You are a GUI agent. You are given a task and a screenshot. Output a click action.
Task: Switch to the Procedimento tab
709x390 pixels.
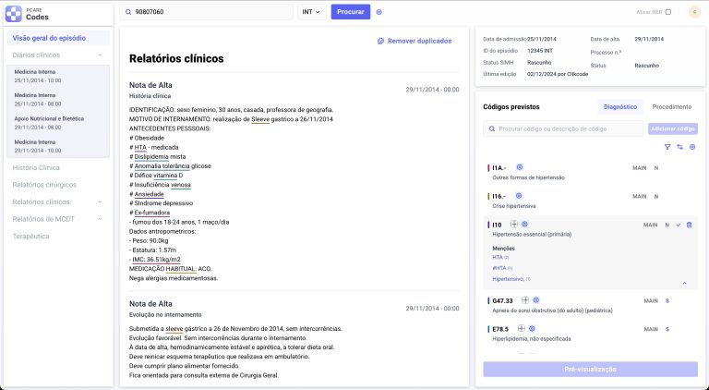click(671, 107)
